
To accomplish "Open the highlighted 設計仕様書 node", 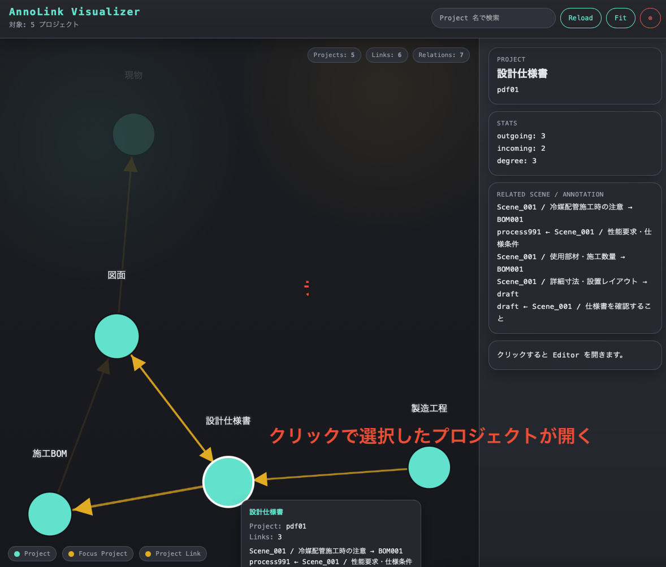I will click(x=228, y=481).
